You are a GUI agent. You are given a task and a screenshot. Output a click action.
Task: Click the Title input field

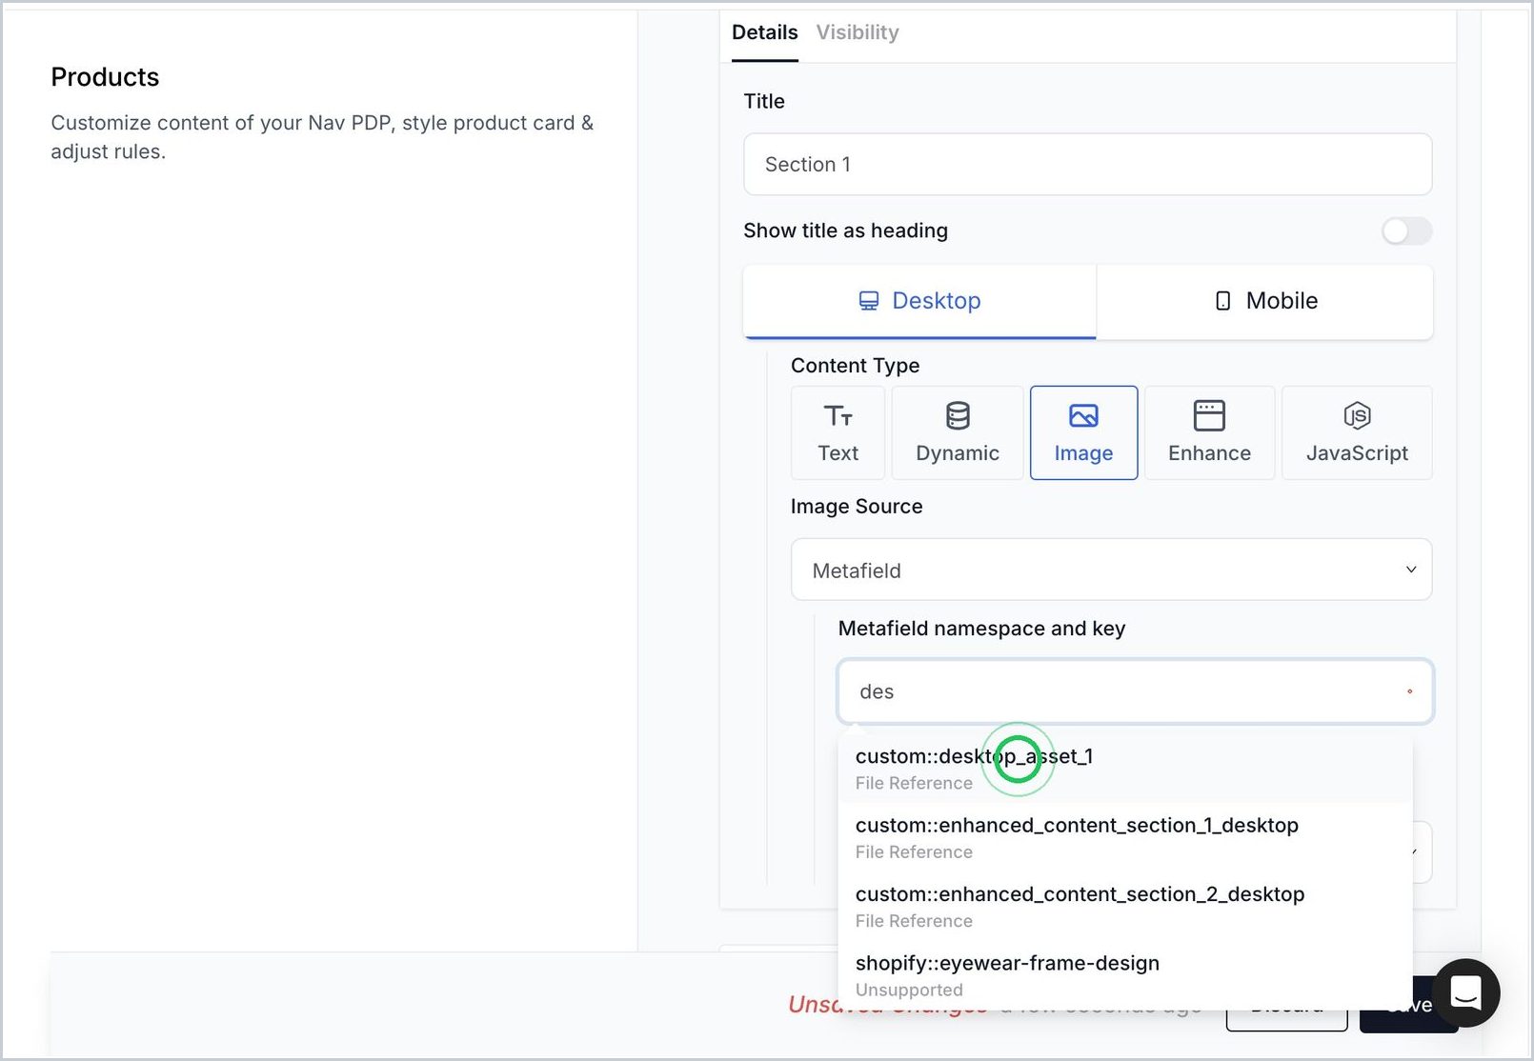click(x=1087, y=164)
